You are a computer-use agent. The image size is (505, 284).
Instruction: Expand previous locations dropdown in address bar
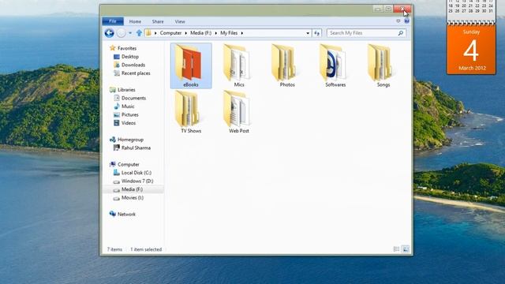click(x=308, y=33)
